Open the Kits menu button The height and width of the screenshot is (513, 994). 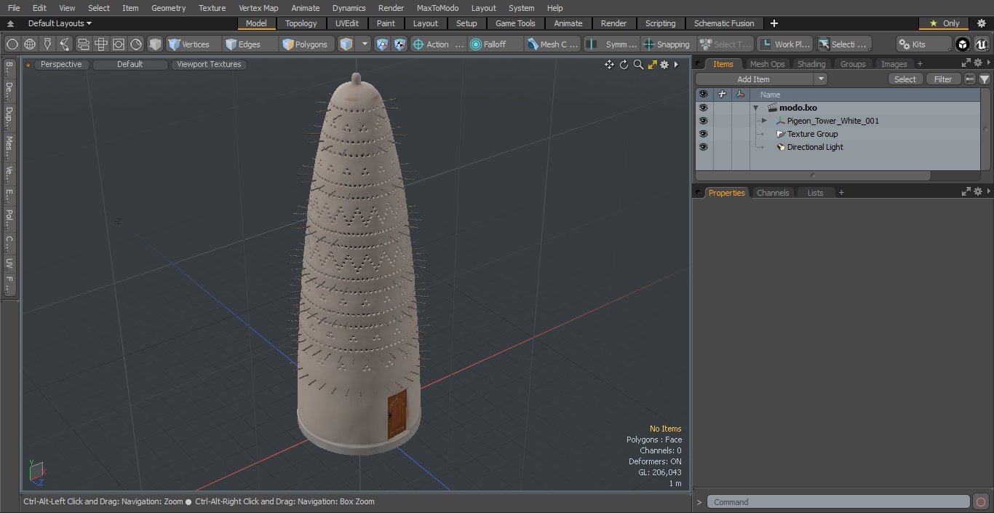923,44
